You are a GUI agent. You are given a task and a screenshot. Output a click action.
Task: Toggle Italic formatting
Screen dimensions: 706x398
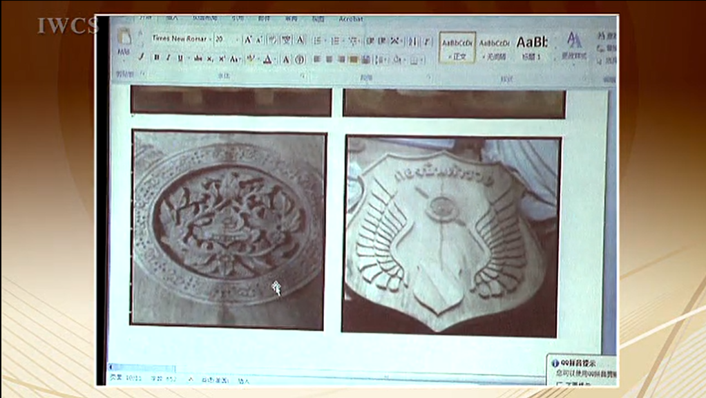[168, 59]
